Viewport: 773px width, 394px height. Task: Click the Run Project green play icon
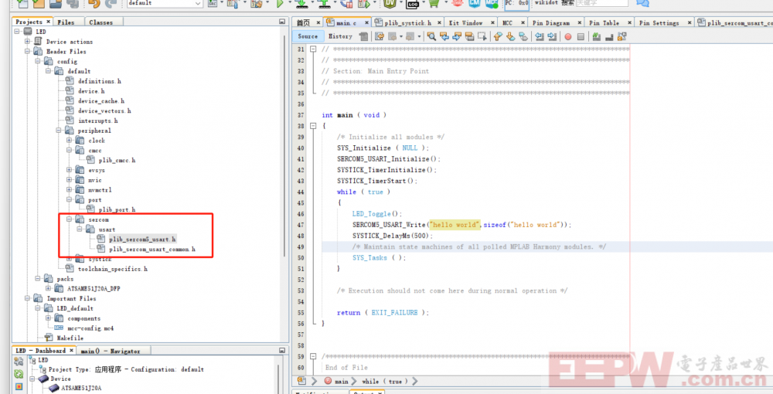280,3
